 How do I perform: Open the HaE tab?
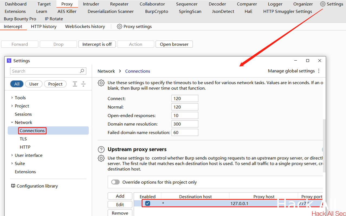click(x=248, y=11)
